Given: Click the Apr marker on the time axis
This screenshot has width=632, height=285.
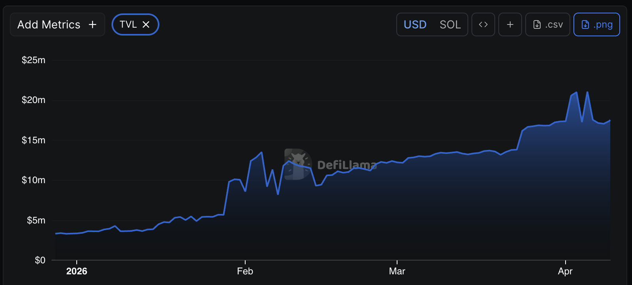Looking at the screenshot, I should coord(565,271).
